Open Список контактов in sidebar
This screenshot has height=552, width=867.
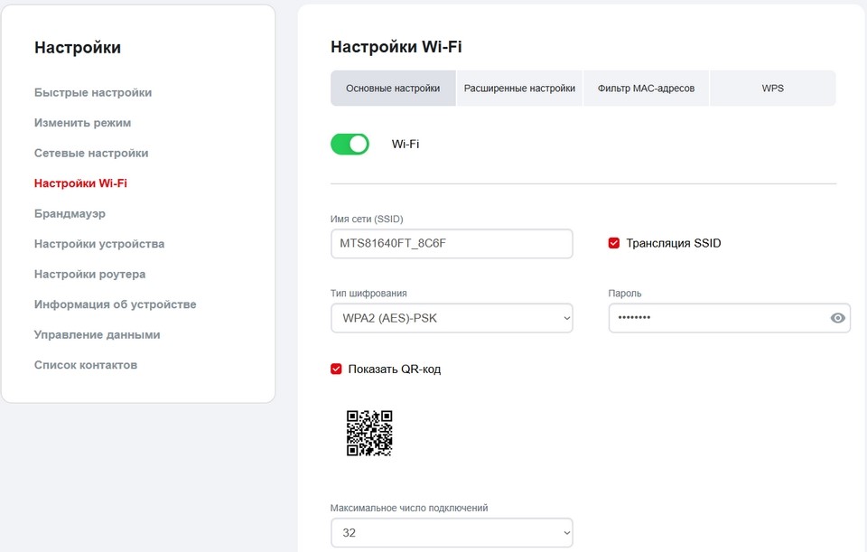point(86,365)
